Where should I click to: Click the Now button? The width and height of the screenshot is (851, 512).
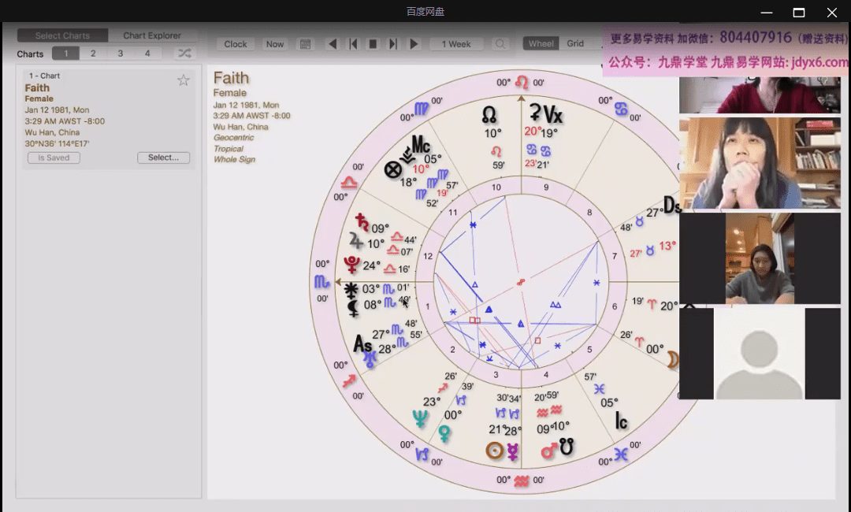coord(275,44)
